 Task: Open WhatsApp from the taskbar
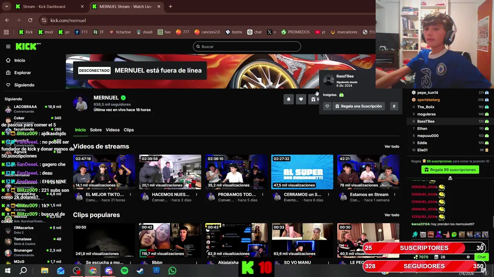(x=172, y=271)
